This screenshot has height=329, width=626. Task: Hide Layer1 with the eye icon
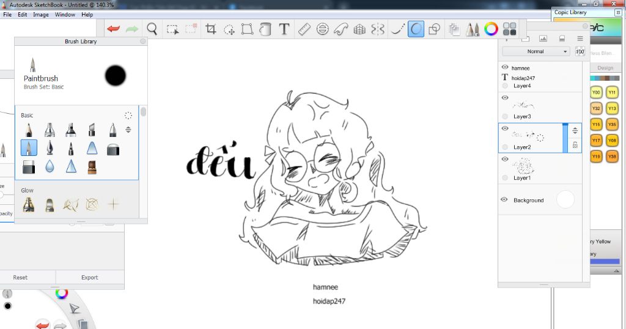click(505, 160)
